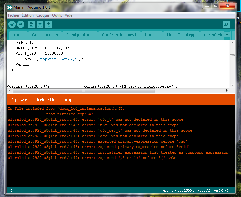Image resolution: width=241 pixels, height=197 pixels.
Task: Click the Upload arrow button
Action: click(21, 24)
